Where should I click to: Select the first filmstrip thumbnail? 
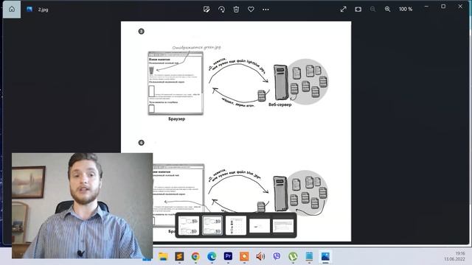coord(189,225)
